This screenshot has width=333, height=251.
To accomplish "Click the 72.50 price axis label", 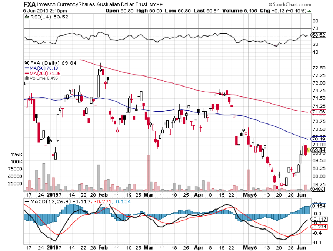I will 319,68.
